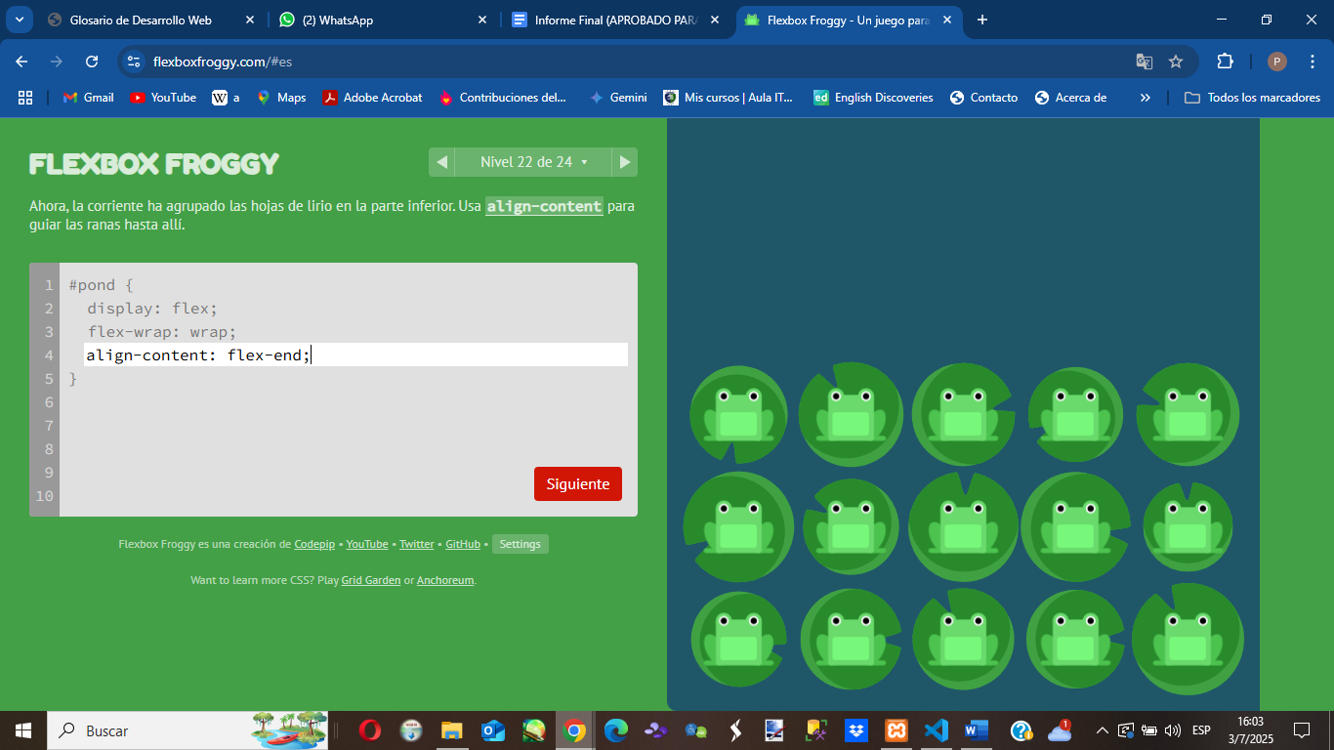This screenshot has width=1334, height=750.
Task: Open Dropbox from the taskbar
Action: (855, 730)
